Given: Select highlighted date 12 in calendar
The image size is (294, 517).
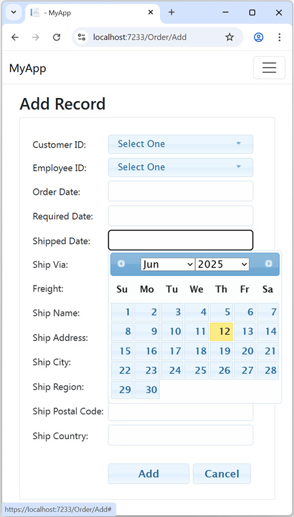Looking at the screenshot, I should tap(221, 331).
